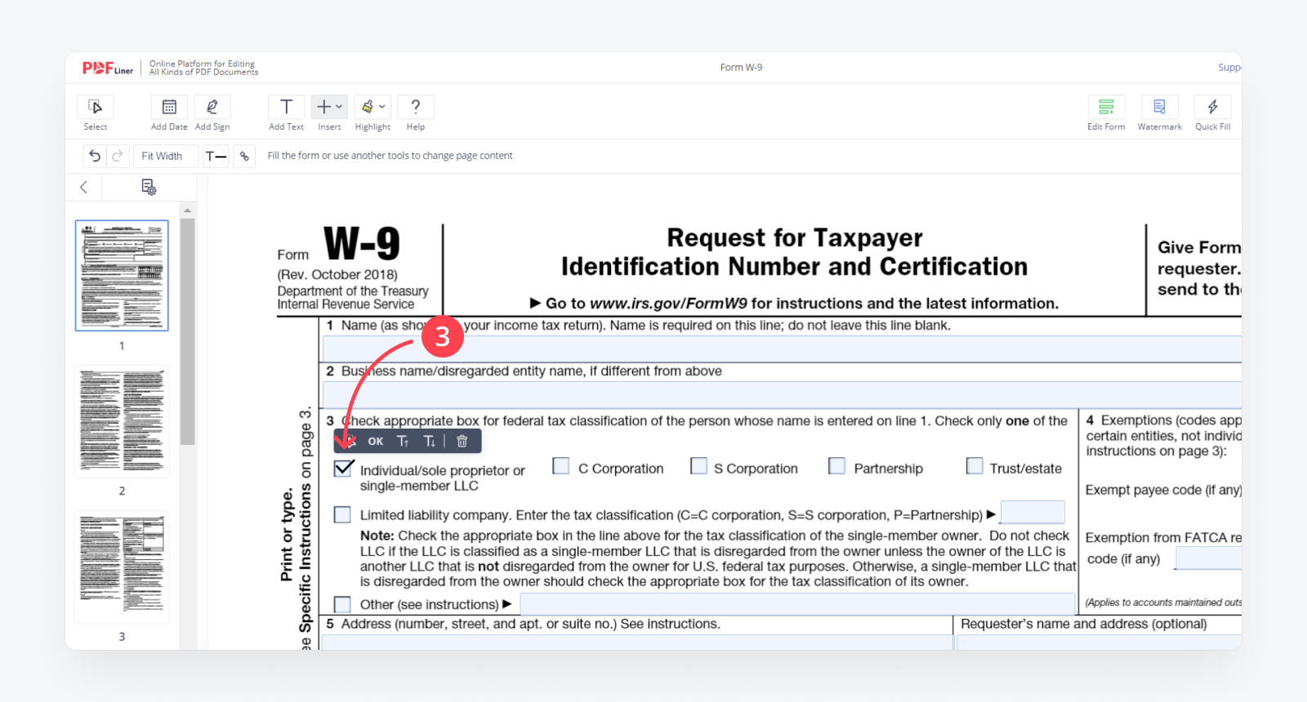The image size is (1307, 702).
Task: Check the C Corporation box
Action: [x=561, y=466]
